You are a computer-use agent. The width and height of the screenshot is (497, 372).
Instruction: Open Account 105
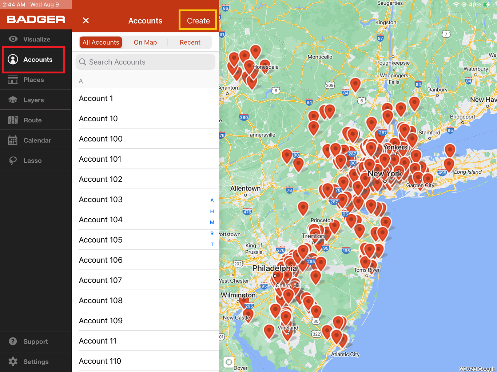pyautogui.click(x=146, y=240)
